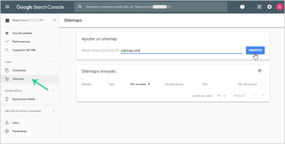Click the Couverture pages icon
Screen dimensions: 285x144
point(7,70)
